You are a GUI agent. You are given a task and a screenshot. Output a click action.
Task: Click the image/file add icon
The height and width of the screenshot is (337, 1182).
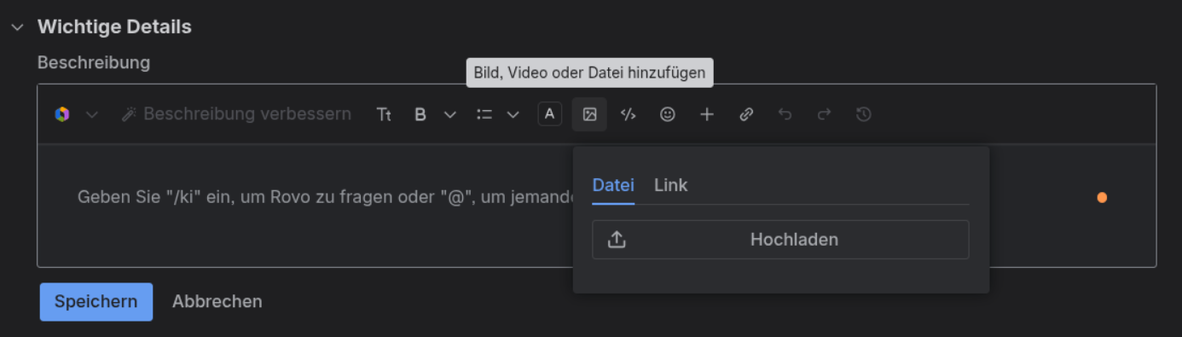[x=589, y=114]
